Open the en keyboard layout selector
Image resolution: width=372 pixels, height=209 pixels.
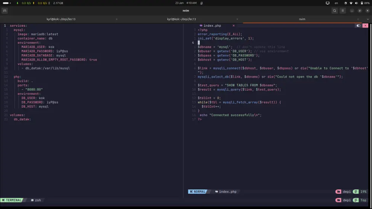click(336, 3)
